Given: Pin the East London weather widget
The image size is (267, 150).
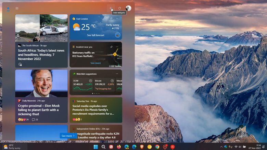Looking at the screenshot, I should tap(111, 18).
